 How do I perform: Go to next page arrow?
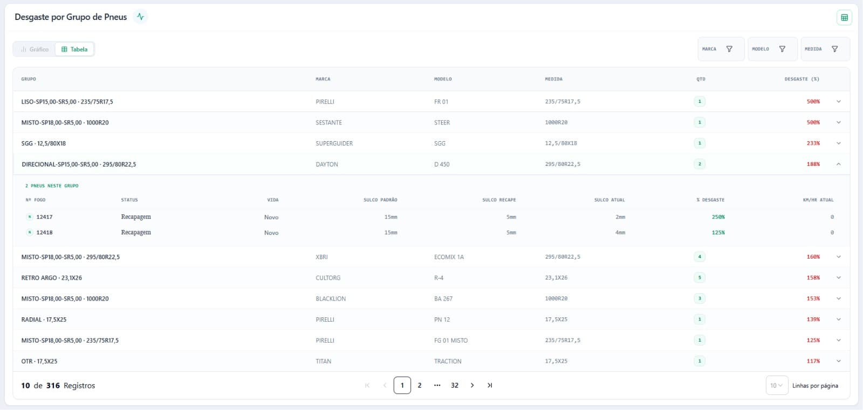point(472,385)
